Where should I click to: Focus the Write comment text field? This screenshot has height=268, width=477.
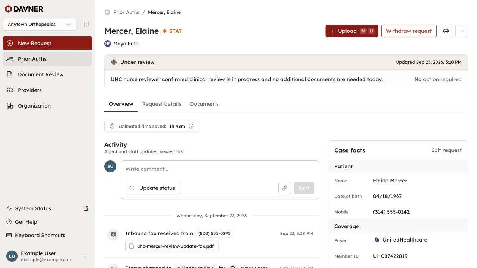point(220,169)
